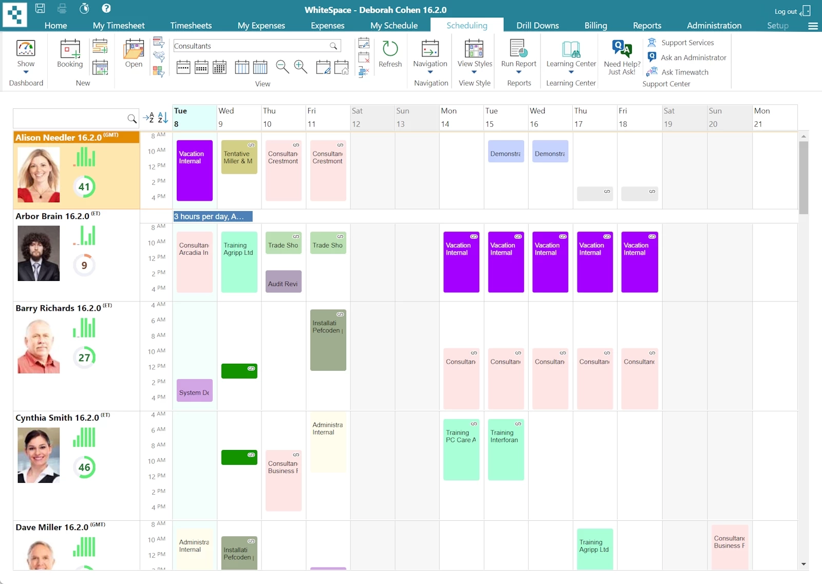Click magnifier in resource search box
This screenshot has width=822, height=584.
(x=132, y=119)
